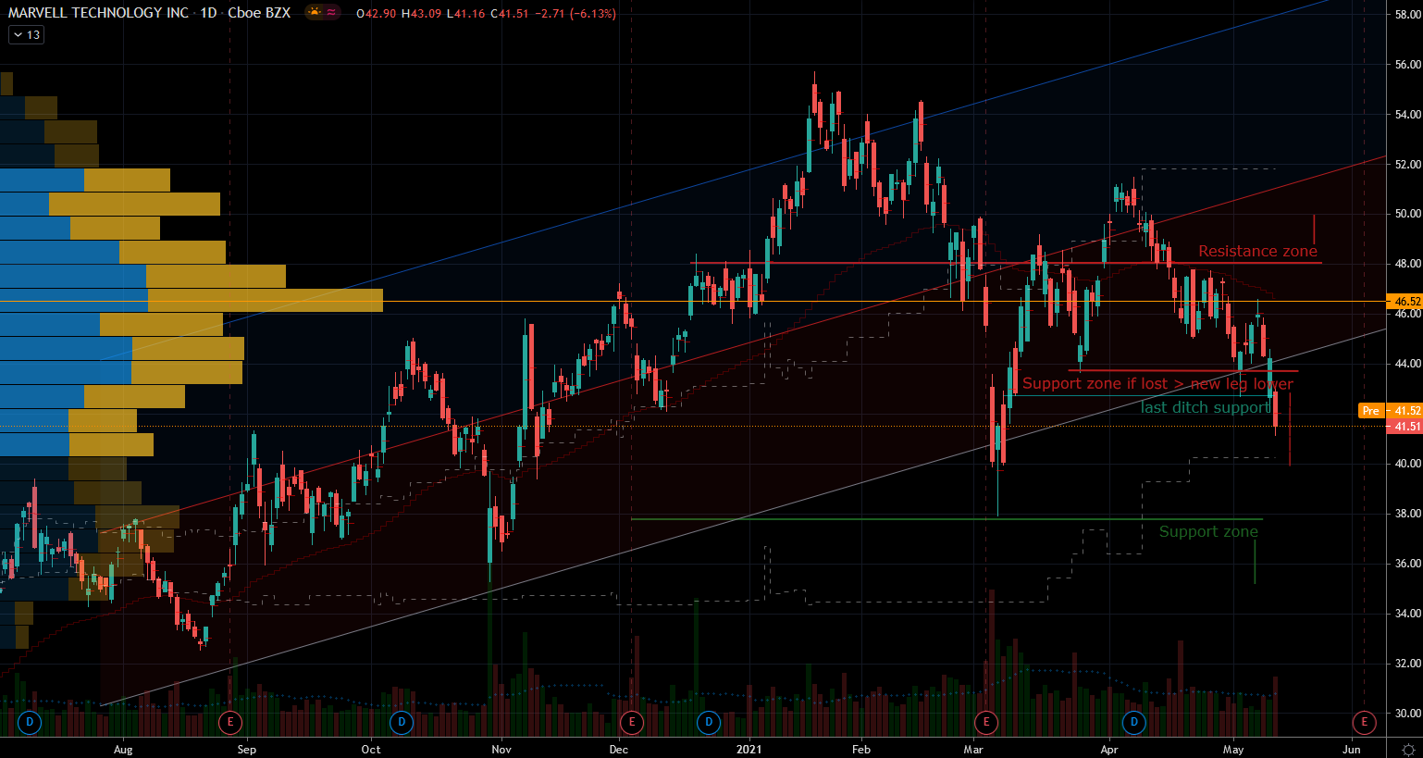Click the 32.00 price scale label

[1408, 664]
